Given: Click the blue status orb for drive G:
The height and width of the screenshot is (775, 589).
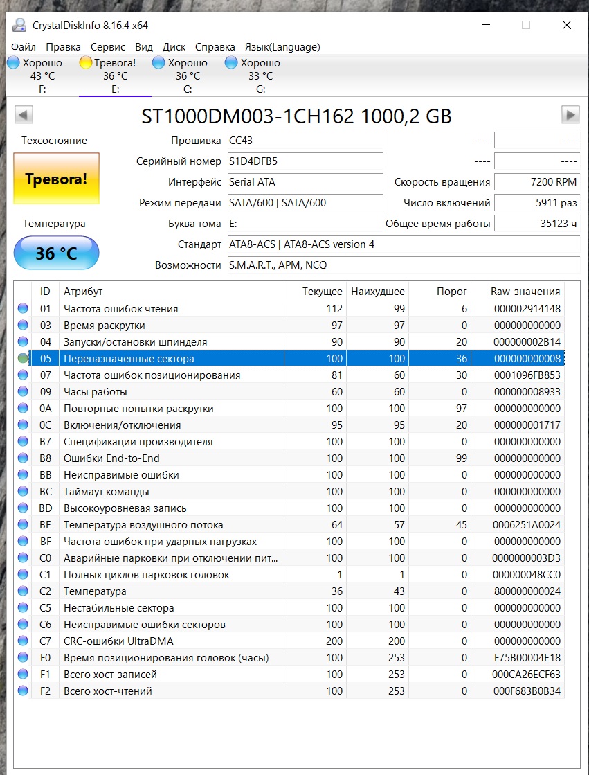Looking at the screenshot, I should tap(232, 63).
